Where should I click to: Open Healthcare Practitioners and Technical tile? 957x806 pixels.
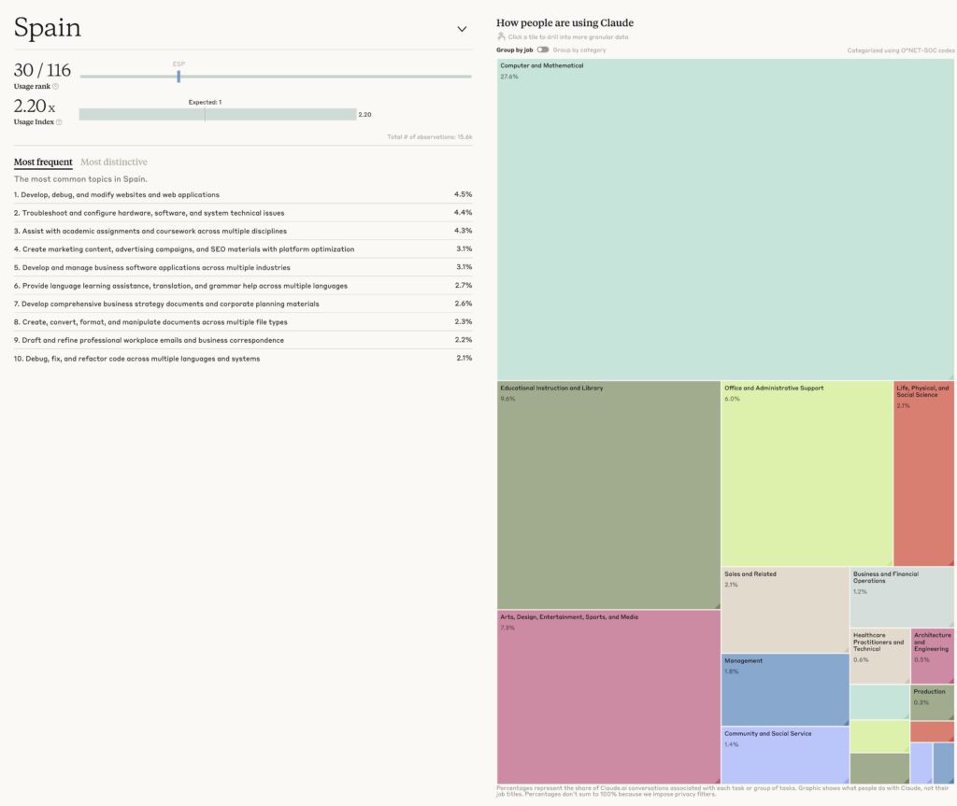point(880,657)
